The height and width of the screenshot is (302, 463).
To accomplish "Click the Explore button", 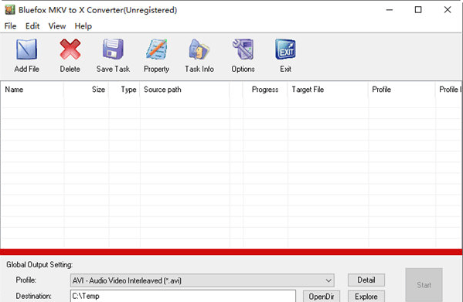I will tap(366, 297).
